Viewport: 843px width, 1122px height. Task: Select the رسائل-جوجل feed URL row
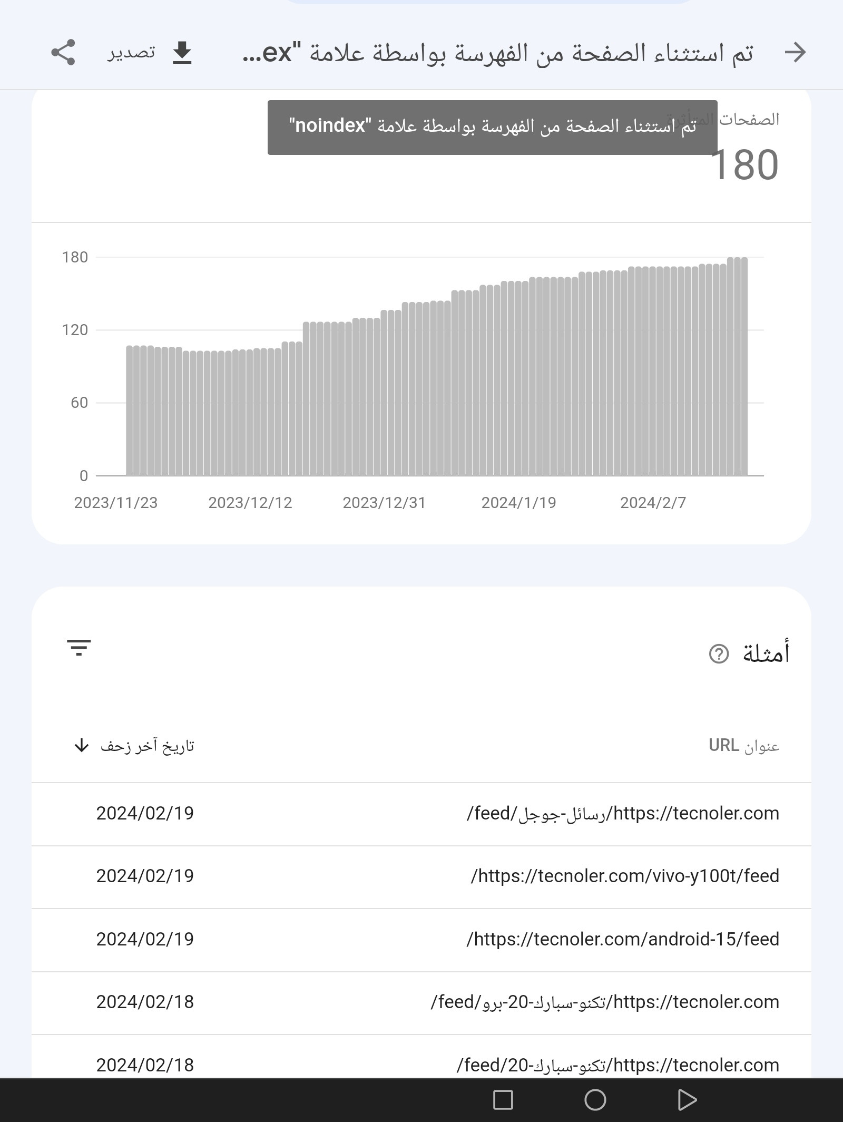623,814
